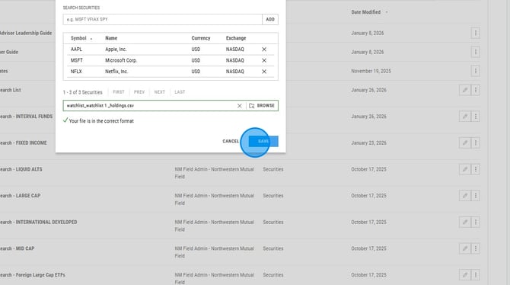This screenshot has height=285, width=510.
Task: Edit the INTERVAL FUNDS list with pencil
Action: (465, 117)
